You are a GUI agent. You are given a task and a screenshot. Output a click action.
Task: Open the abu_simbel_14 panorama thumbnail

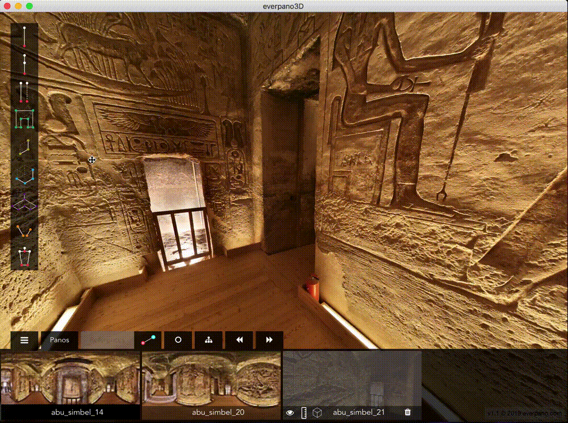pos(70,379)
